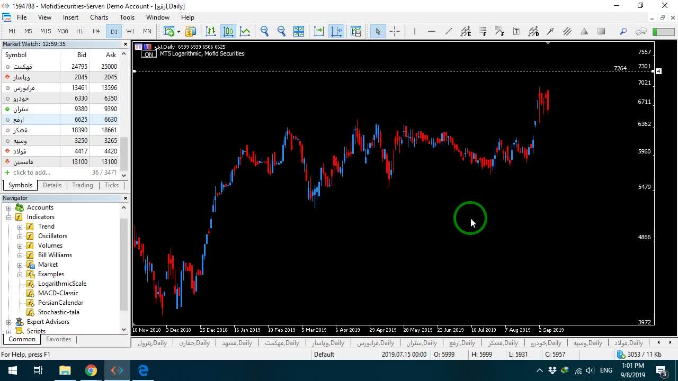The width and height of the screenshot is (678, 381).
Task: Pick the horizontal line drawing tool
Action: (431, 31)
